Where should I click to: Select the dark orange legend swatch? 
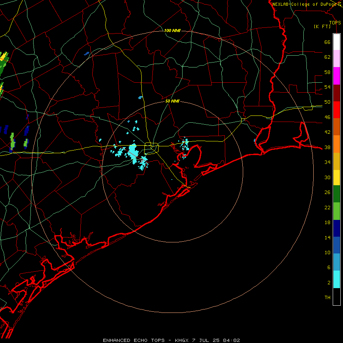click(337, 127)
